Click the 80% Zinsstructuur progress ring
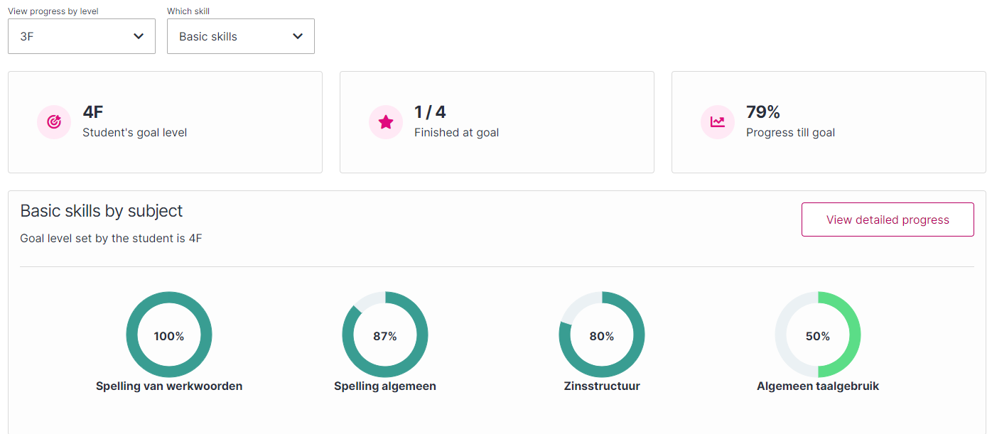The width and height of the screenshot is (992, 434). click(x=601, y=335)
